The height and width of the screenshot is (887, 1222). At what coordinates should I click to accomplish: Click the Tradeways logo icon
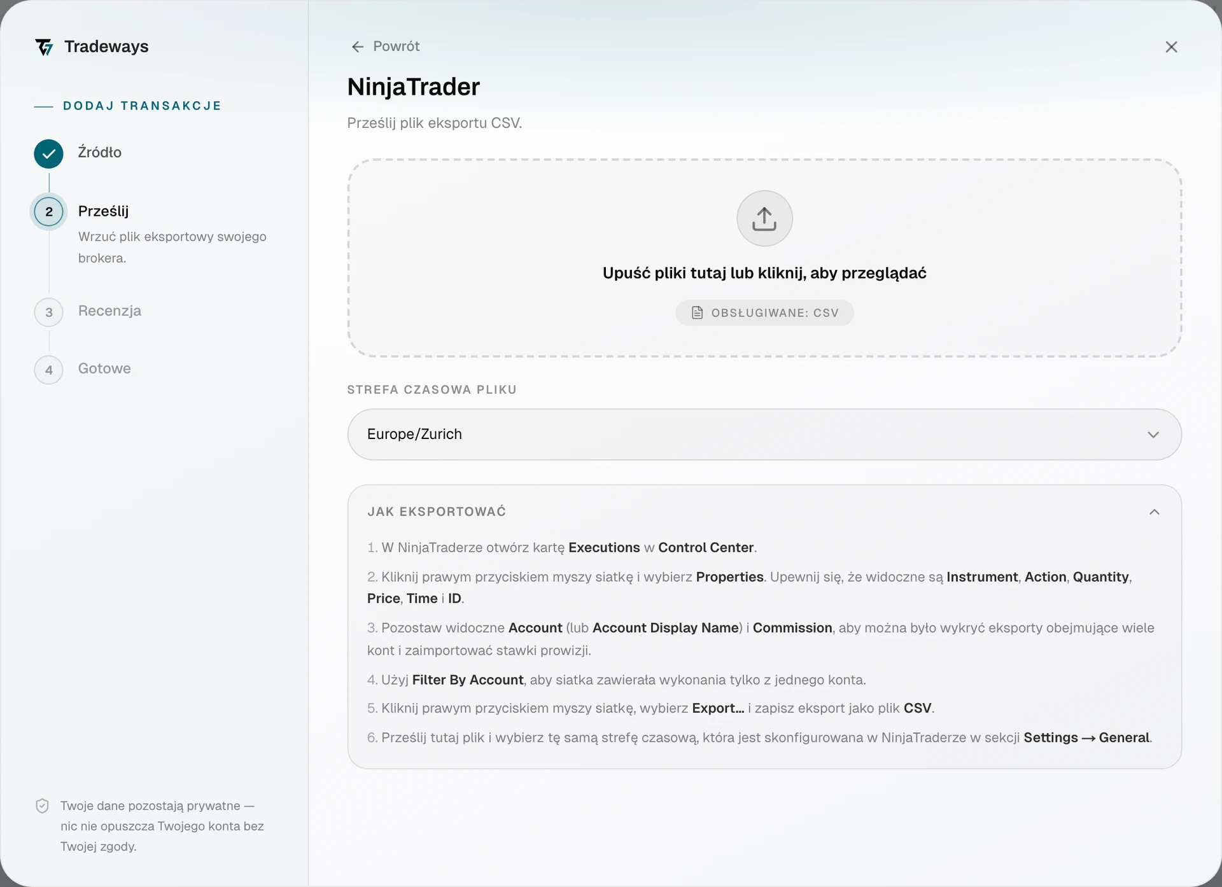[44, 47]
